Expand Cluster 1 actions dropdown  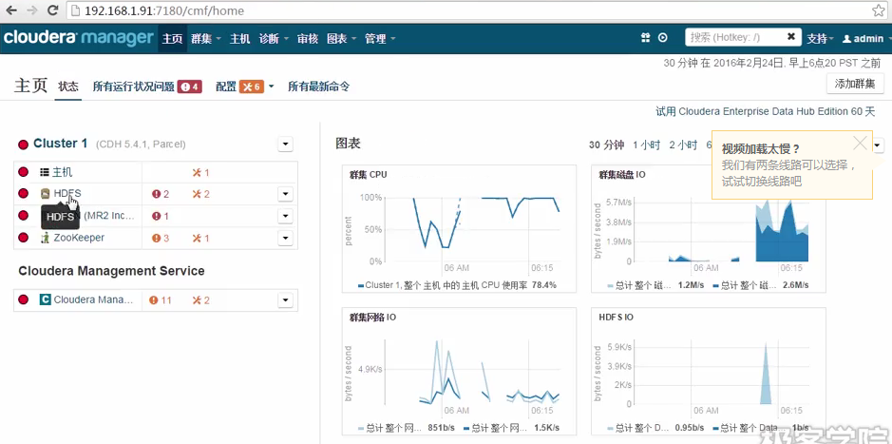tap(286, 145)
